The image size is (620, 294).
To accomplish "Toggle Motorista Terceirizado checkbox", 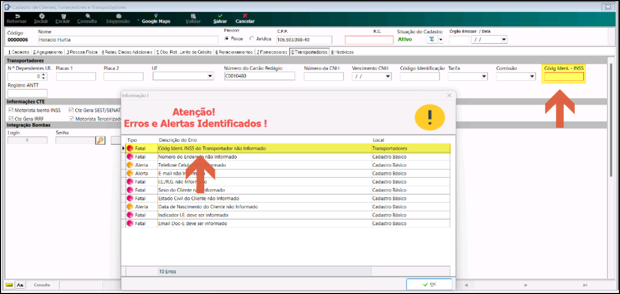I will (71, 118).
